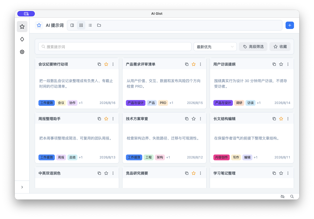
Task: Open more menu for 中英双语润色
Action: click(113, 173)
